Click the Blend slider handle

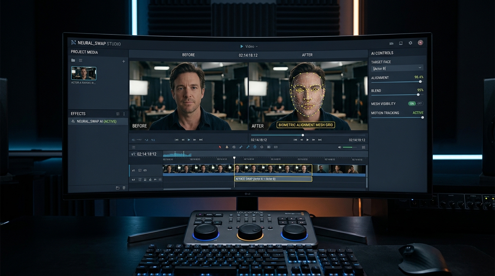click(418, 95)
